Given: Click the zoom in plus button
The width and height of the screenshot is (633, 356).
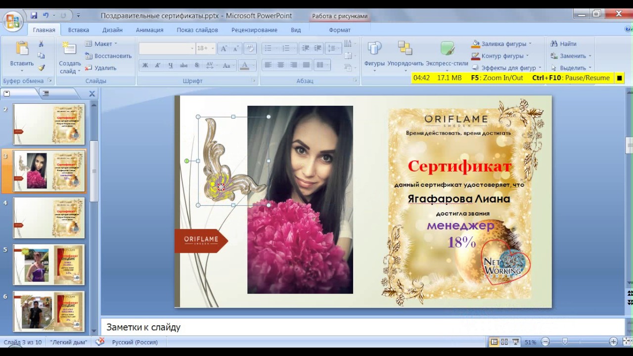Looking at the screenshot, I should (x=613, y=342).
